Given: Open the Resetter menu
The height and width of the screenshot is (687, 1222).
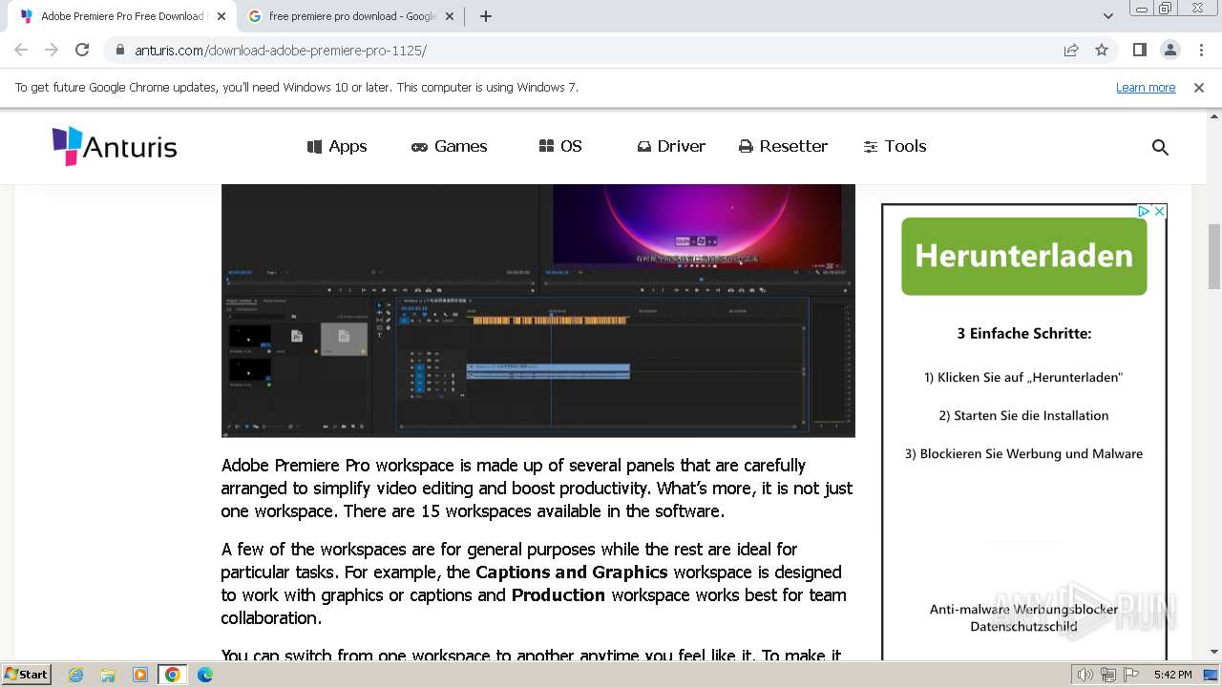Looking at the screenshot, I should (x=783, y=146).
